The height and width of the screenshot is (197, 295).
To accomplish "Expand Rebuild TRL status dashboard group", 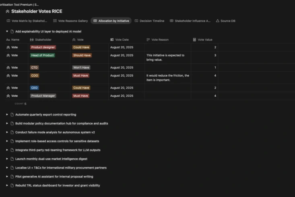I will (x=7, y=186).
